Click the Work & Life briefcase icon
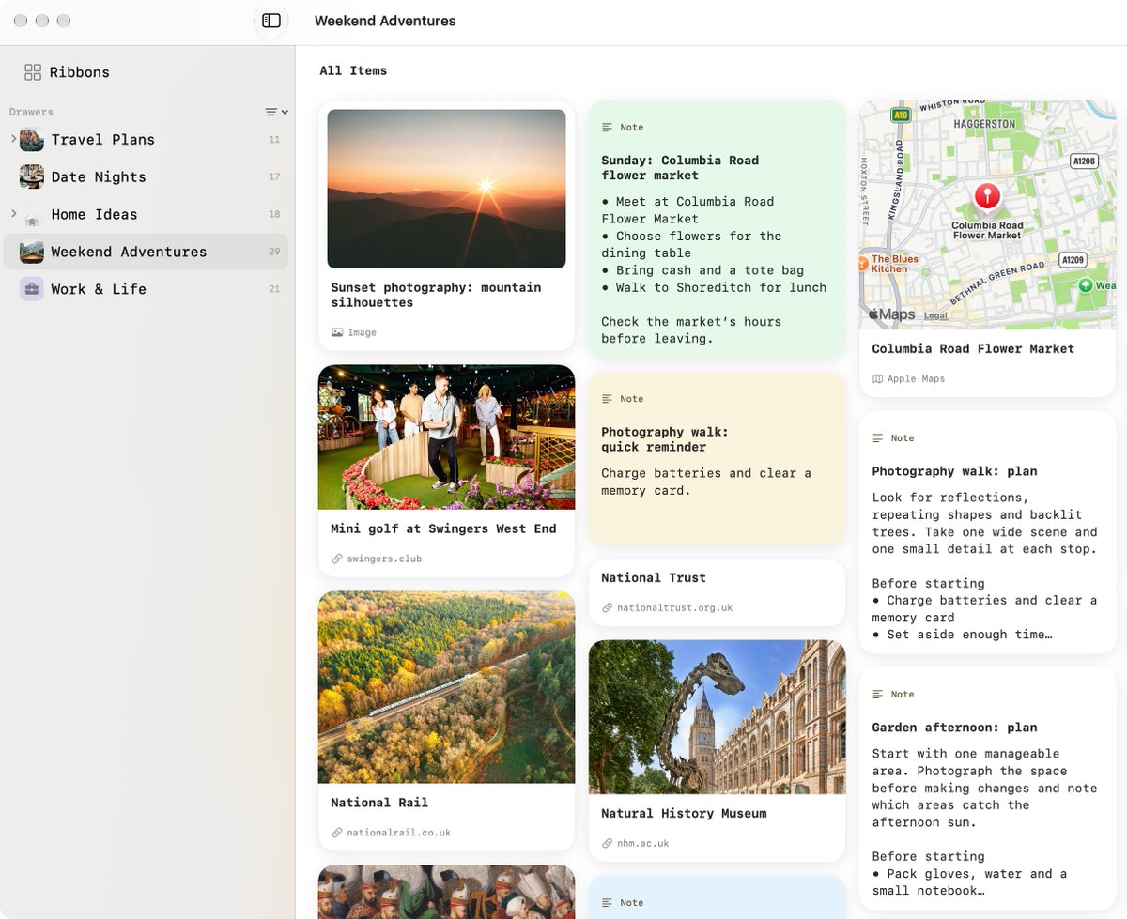 [32, 289]
